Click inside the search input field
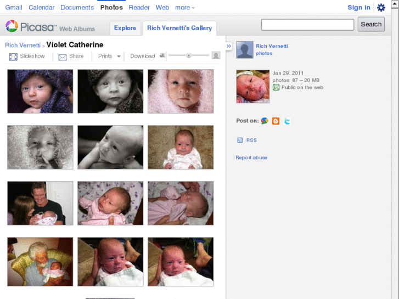Viewport: 399px width, 299px height. pos(307,25)
